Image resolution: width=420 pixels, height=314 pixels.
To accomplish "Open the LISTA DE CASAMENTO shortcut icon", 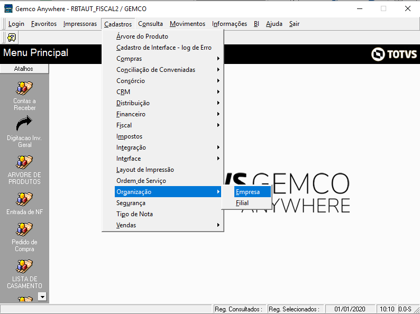I will coord(24,266).
